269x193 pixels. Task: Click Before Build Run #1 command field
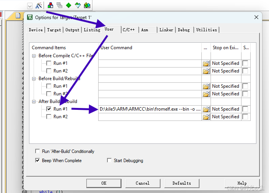150,86
